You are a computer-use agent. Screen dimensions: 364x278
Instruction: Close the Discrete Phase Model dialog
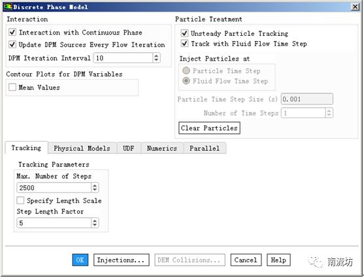pyautogui.click(x=355, y=7)
